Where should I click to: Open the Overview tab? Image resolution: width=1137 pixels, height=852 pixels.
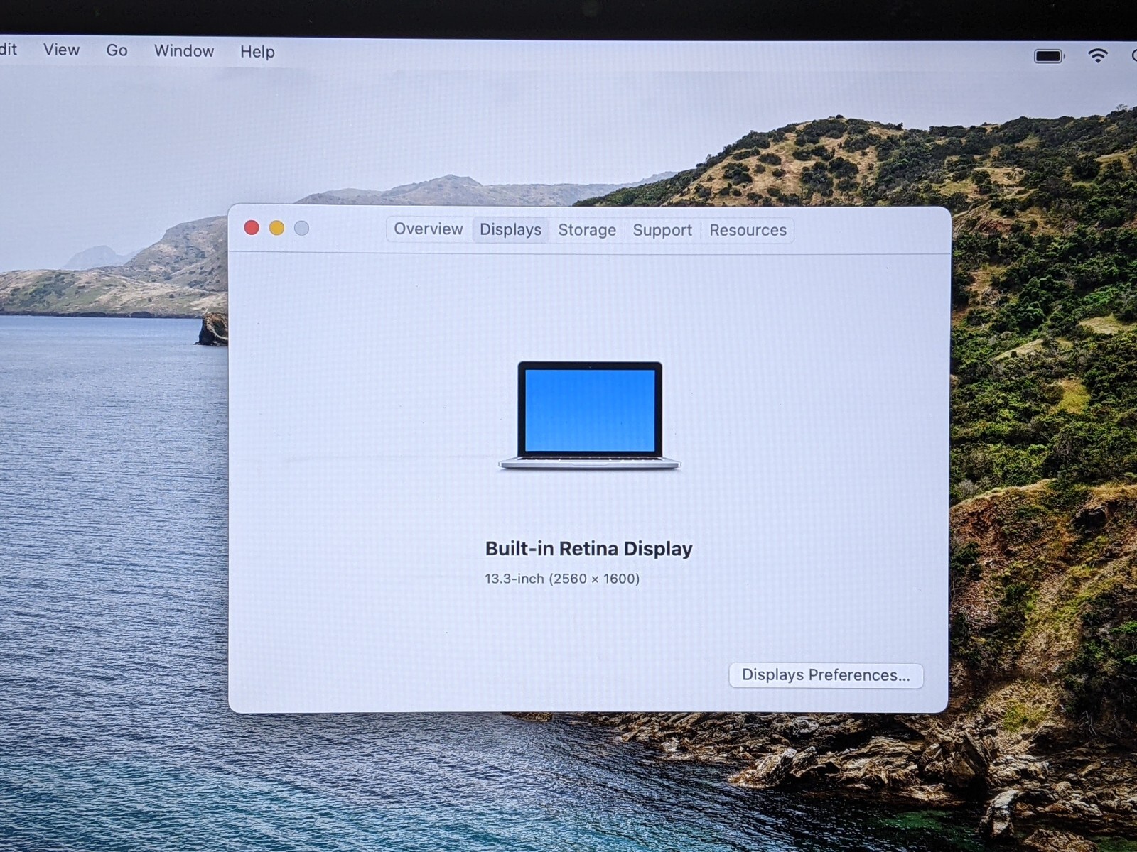pos(429,229)
